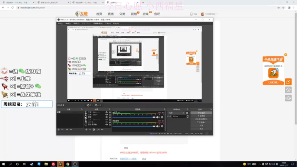
Task: Show the hidden 文本 (GDI+) 4 source
Action: [x=107, y=119]
